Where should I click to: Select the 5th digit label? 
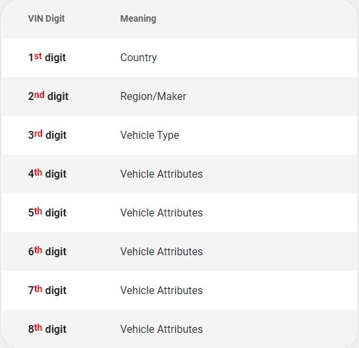(x=47, y=212)
